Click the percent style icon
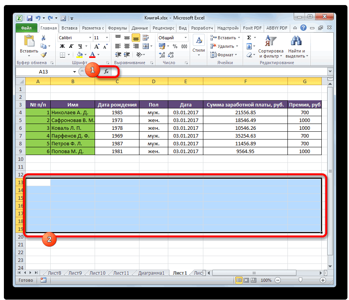Viewport: 349px width, 300px height. pyautogui.click(x=174, y=46)
